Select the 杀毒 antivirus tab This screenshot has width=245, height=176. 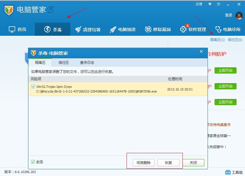[x=53, y=29]
